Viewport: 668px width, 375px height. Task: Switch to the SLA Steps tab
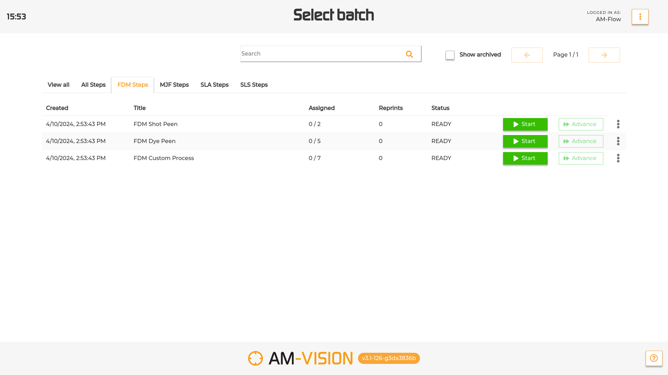[214, 85]
